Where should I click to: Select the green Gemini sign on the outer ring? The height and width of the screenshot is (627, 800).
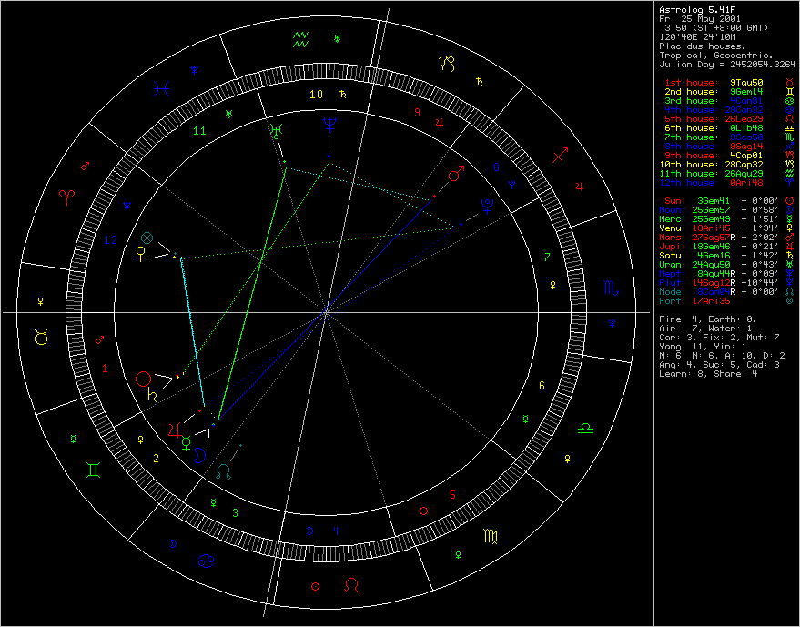click(95, 470)
